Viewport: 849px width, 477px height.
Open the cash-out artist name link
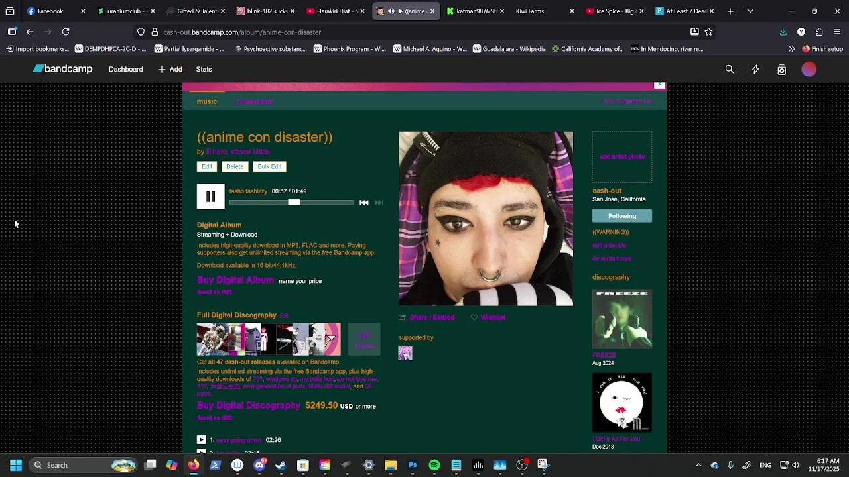click(607, 191)
